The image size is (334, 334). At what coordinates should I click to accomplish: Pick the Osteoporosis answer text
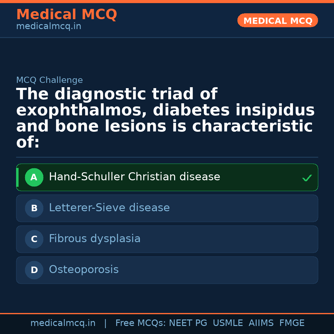point(84,270)
